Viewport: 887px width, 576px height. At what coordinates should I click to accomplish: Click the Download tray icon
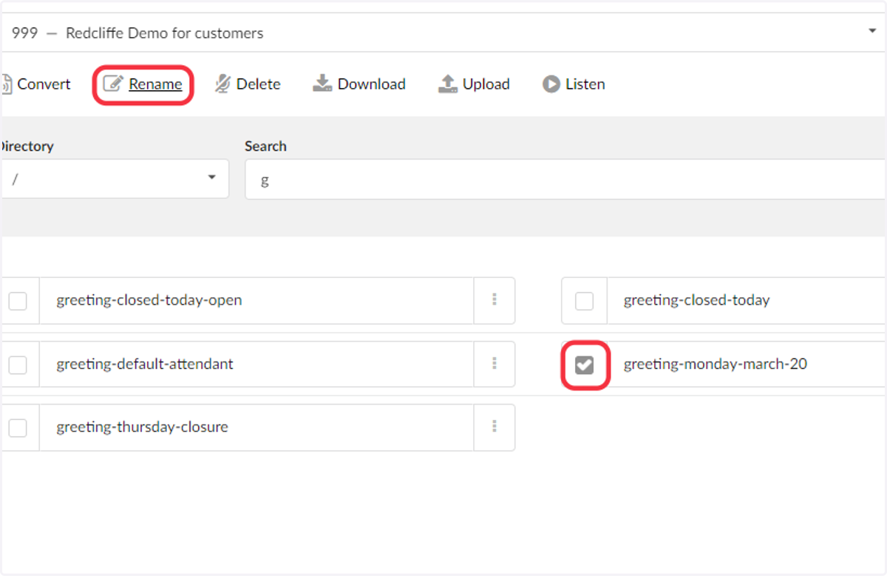point(322,84)
